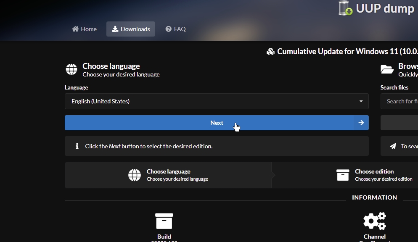Click the Build archive box icon

click(x=164, y=221)
